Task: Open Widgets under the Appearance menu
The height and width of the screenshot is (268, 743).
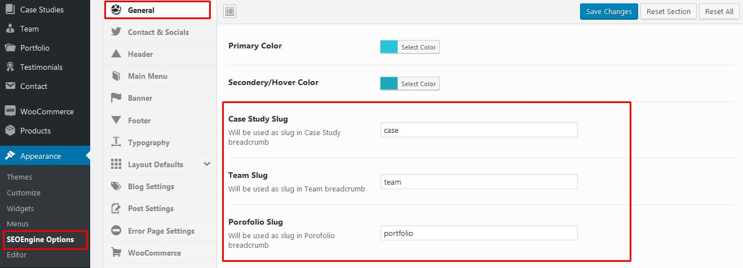Action: (20, 208)
